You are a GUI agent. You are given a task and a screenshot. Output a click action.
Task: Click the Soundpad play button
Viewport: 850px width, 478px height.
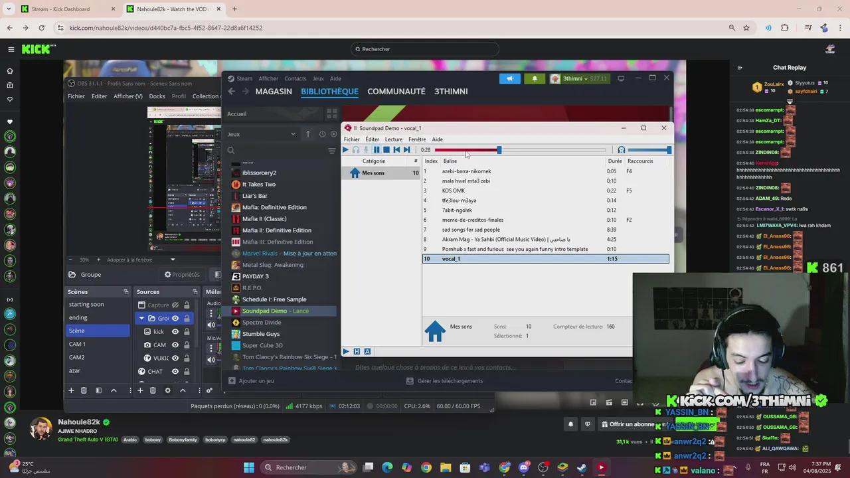345,150
